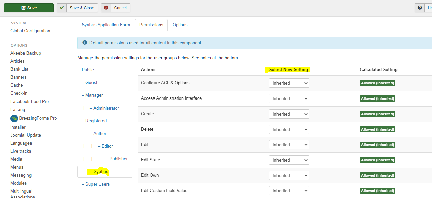
Task: Click the Save & Close checkmark icon
Action: point(62,8)
